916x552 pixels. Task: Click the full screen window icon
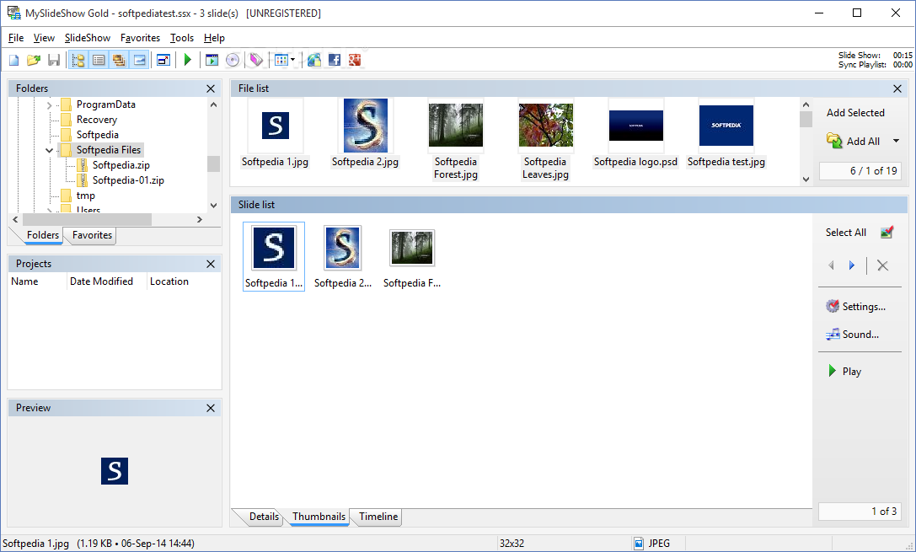coord(163,60)
